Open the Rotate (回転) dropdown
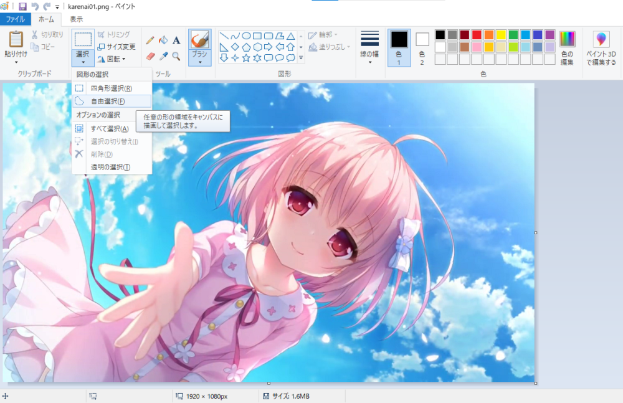The image size is (623, 403). point(112,59)
